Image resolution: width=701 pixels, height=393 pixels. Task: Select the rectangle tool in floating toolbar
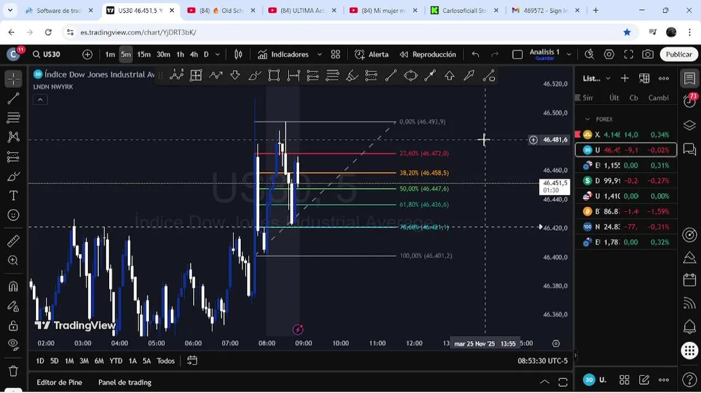(274, 76)
